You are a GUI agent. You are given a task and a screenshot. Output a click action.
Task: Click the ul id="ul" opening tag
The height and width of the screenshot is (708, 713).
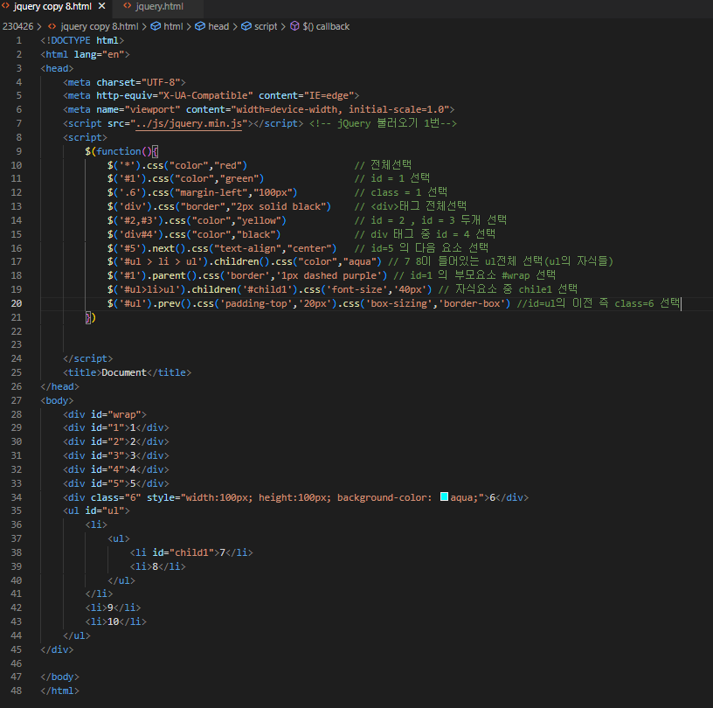(x=96, y=510)
